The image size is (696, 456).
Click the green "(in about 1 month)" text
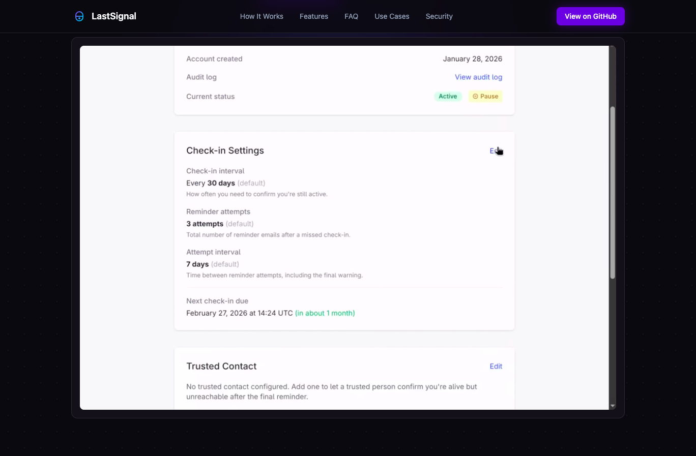[325, 313]
